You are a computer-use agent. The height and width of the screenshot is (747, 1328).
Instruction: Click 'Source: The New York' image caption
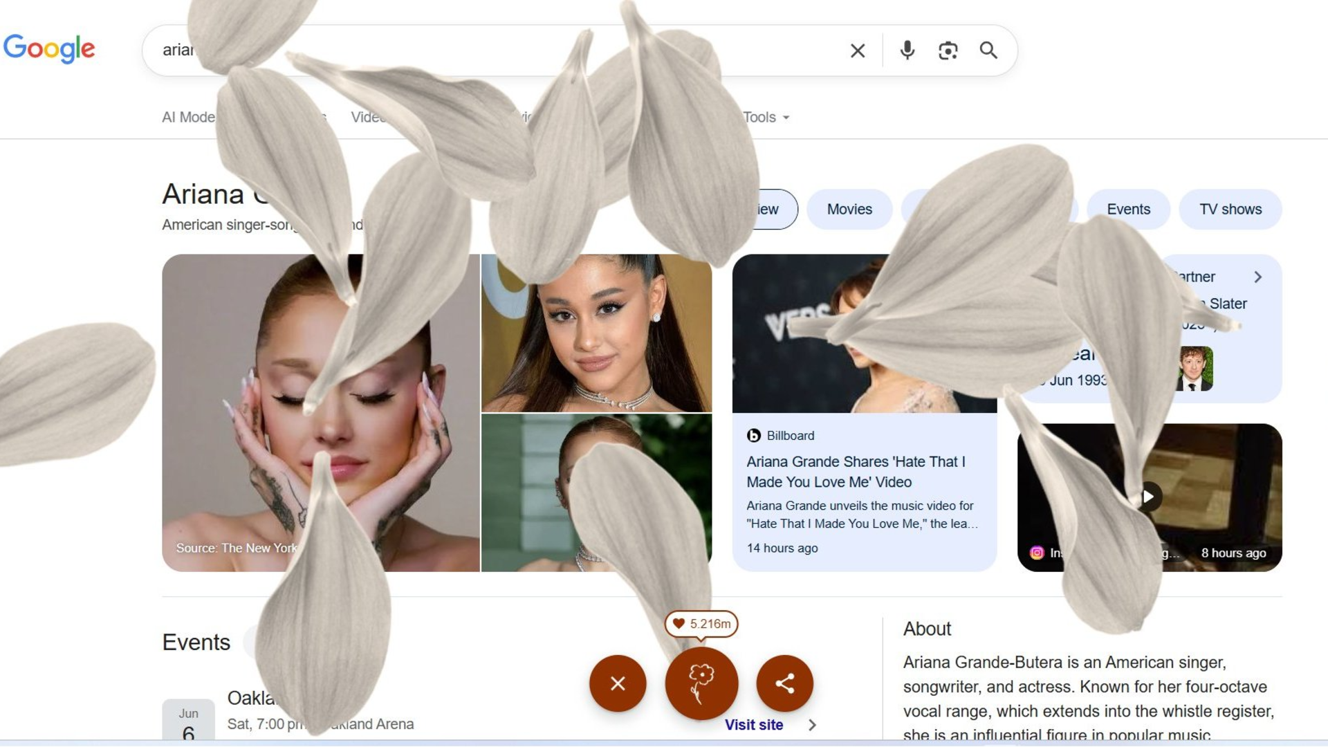click(x=237, y=548)
